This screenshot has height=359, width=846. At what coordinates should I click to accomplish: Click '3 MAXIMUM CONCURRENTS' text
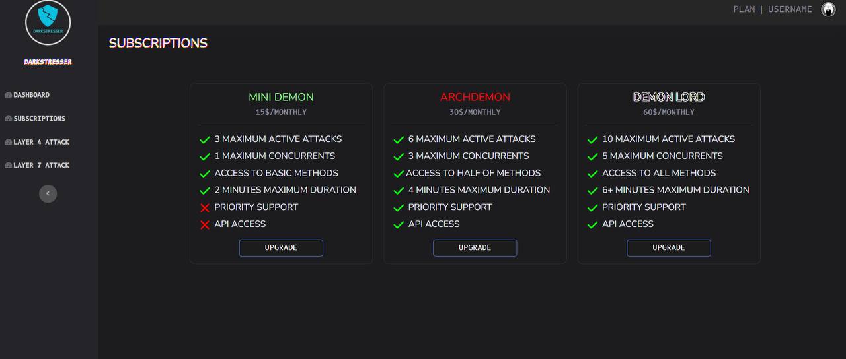469,156
